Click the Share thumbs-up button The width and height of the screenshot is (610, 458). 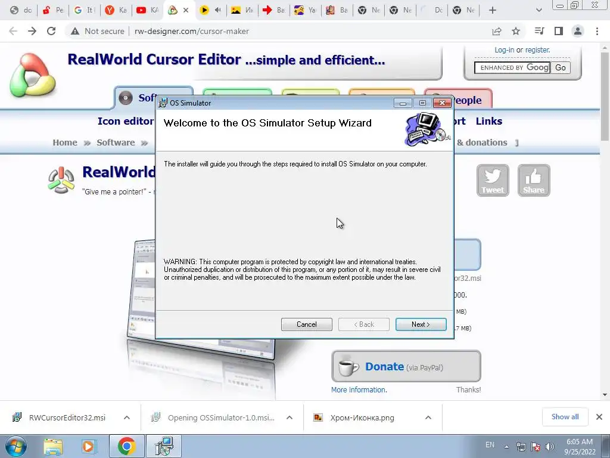tap(534, 180)
